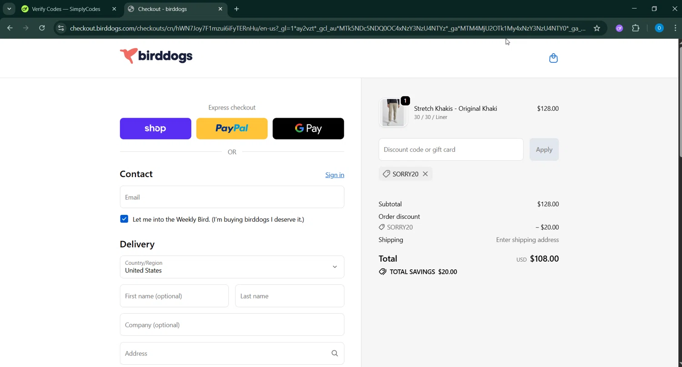View site information icon in address bar
Screen dimensions: 682x367
61,28
